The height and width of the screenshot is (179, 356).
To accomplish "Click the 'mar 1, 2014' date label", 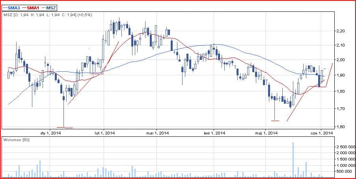I will 157,133.
